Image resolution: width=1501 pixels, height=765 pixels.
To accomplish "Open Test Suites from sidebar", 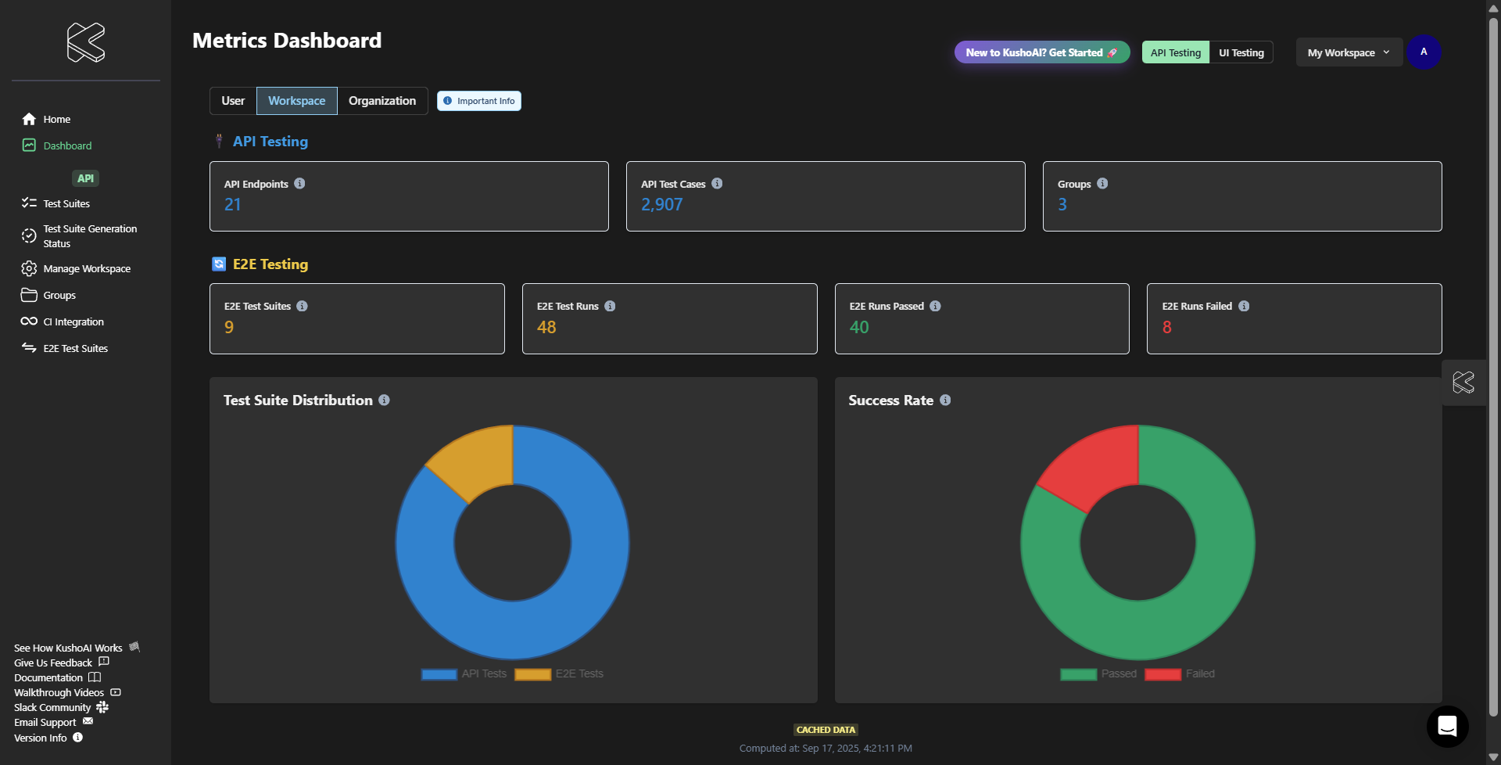I will point(66,203).
